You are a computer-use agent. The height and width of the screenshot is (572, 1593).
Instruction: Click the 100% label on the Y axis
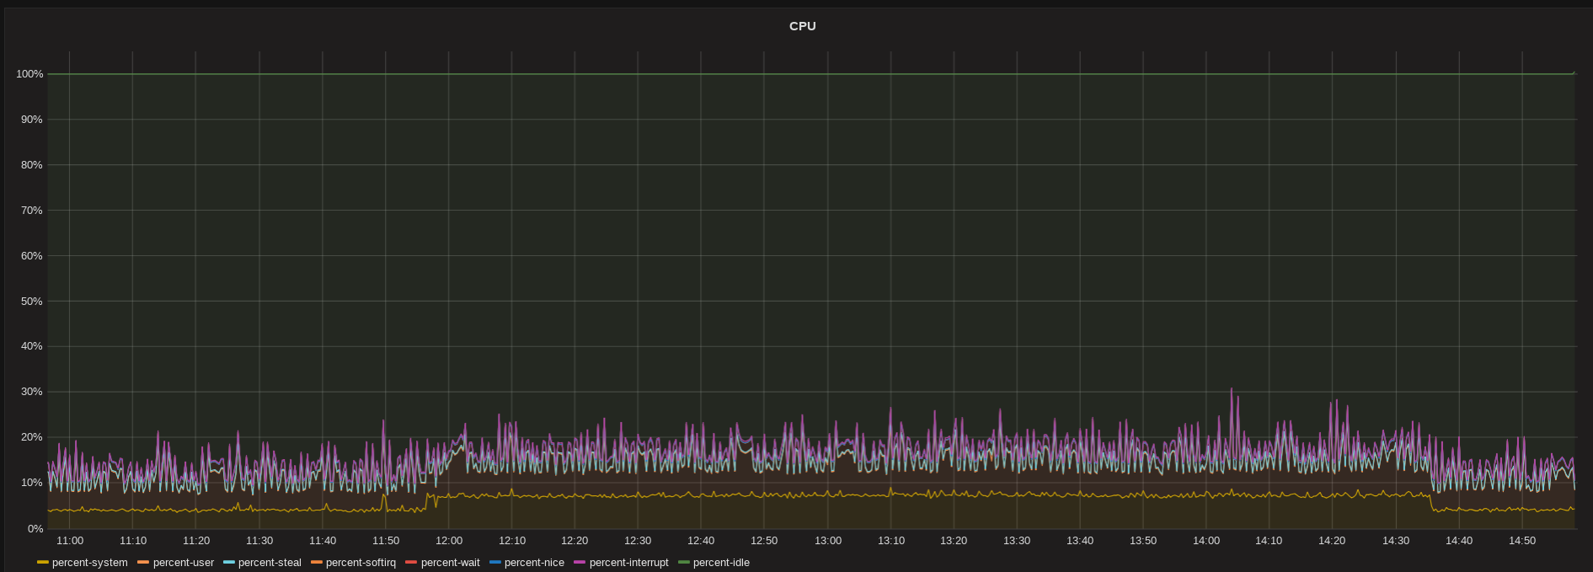tap(29, 74)
